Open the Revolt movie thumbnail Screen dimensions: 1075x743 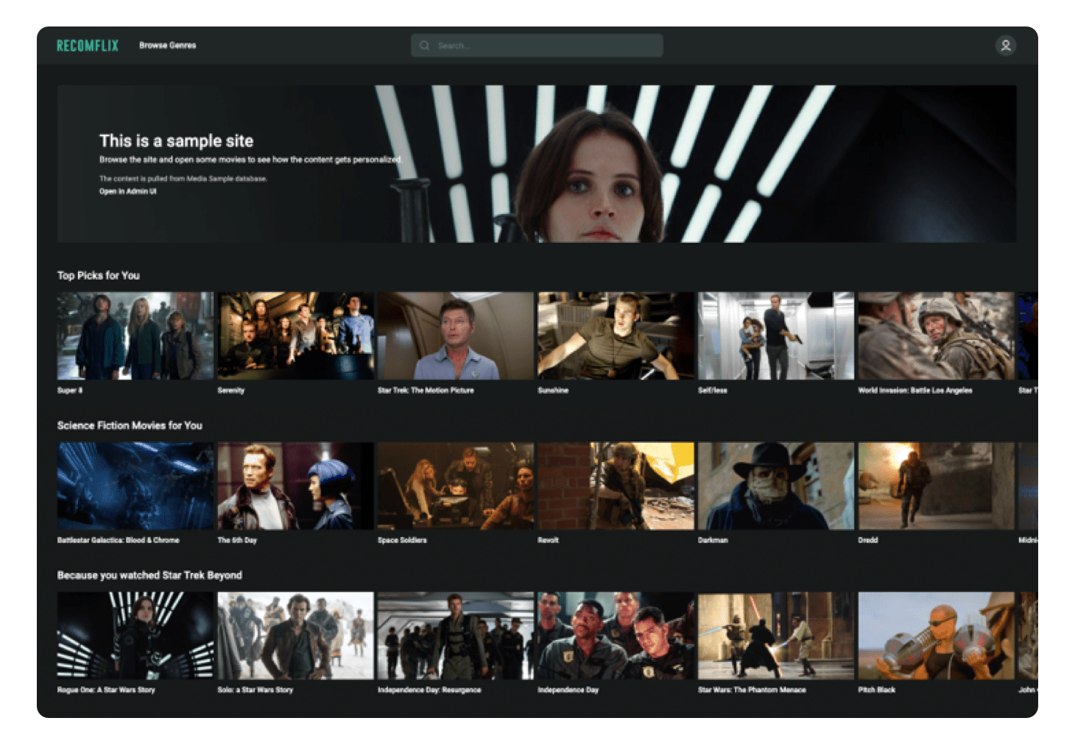[x=616, y=486]
